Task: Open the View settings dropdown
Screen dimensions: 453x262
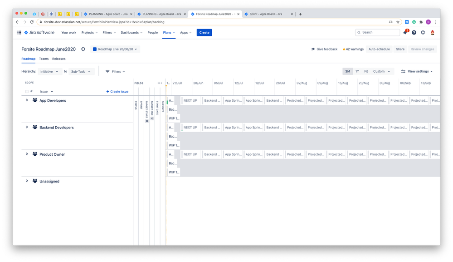Action: (x=417, y=71)
